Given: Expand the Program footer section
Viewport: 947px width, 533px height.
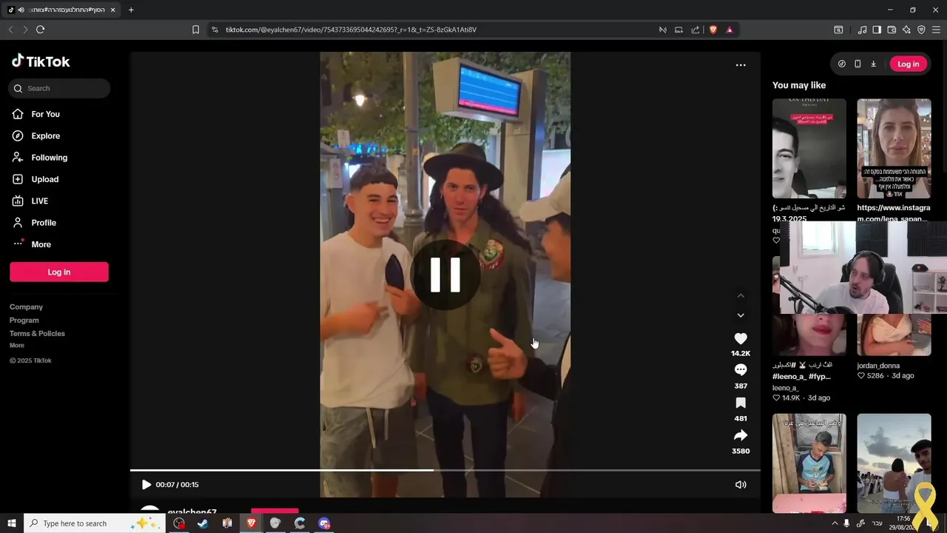Looking at the screenshot, I should 24,320.
